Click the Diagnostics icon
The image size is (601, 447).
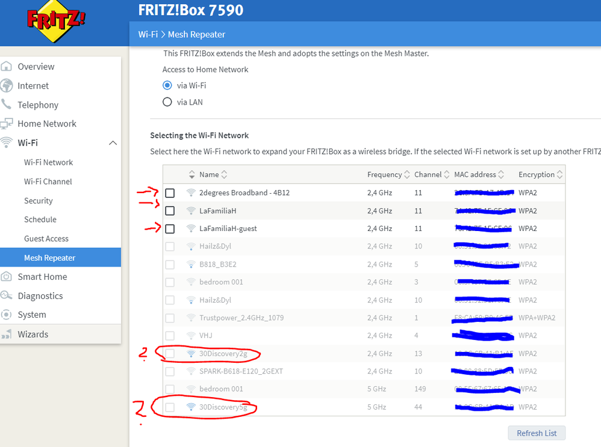click(x=7, y=295)
